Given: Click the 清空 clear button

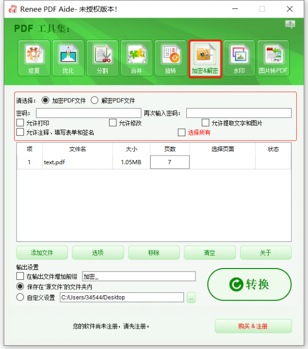Looking at the screenshot, I should (210, 253).
